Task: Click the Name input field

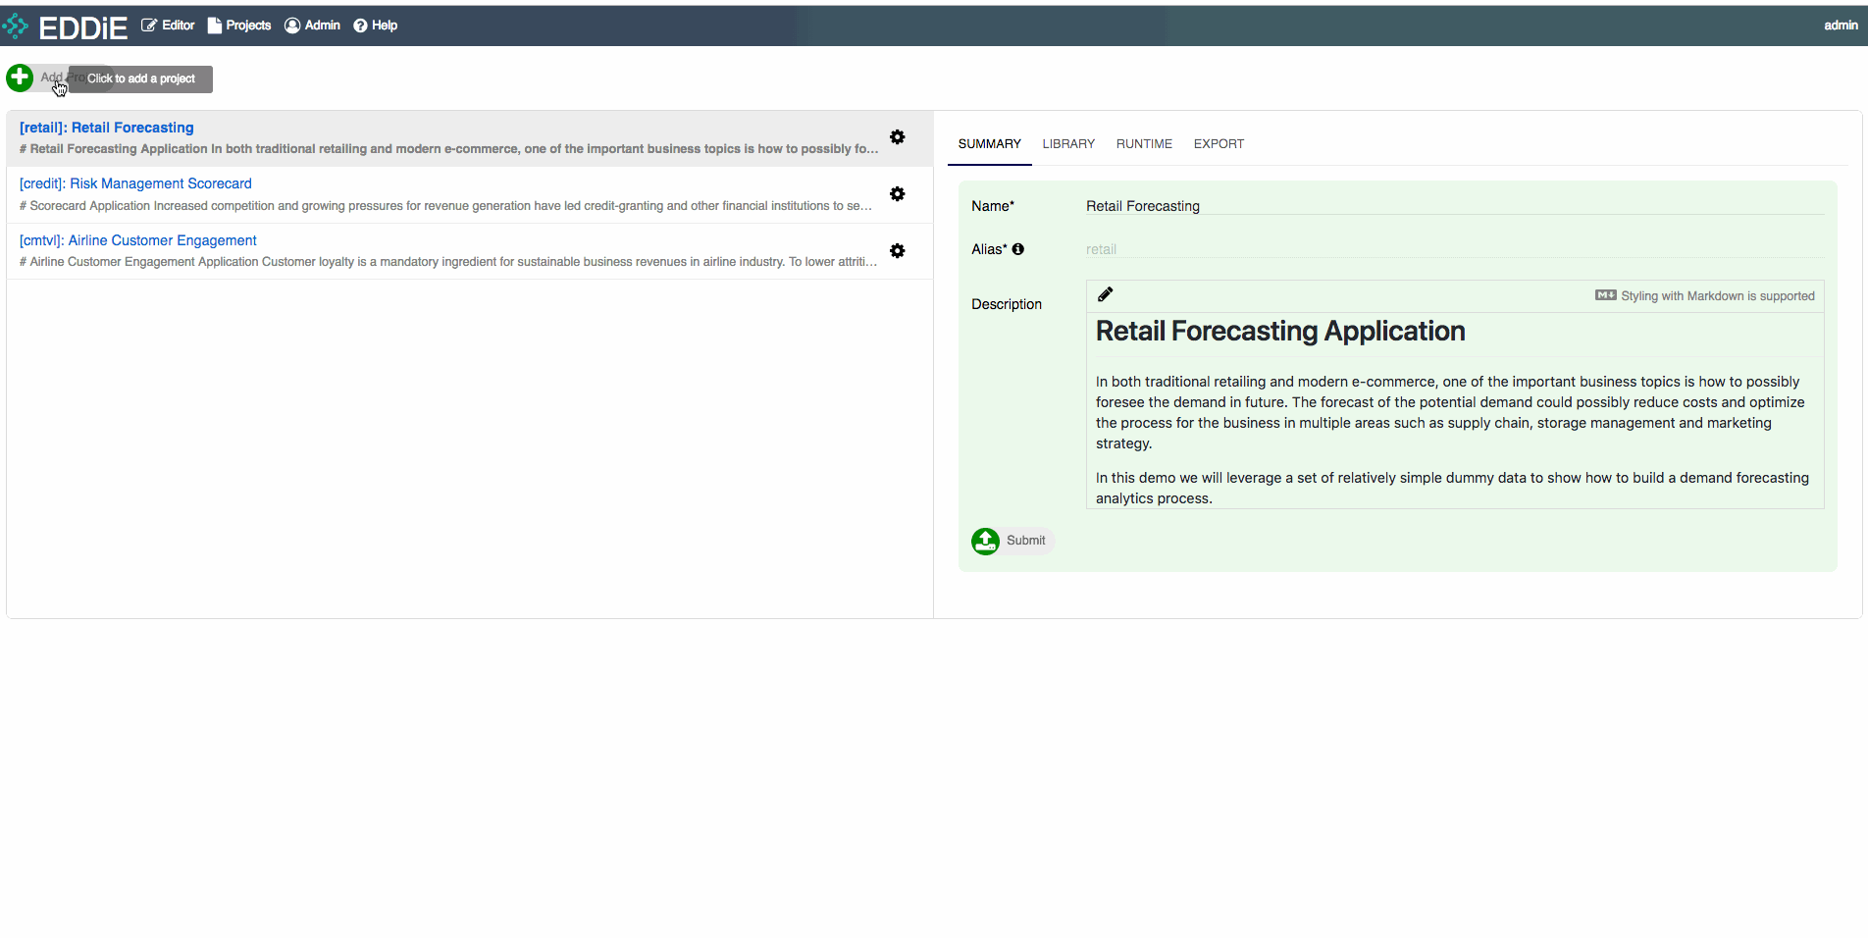Action: 1452,206
